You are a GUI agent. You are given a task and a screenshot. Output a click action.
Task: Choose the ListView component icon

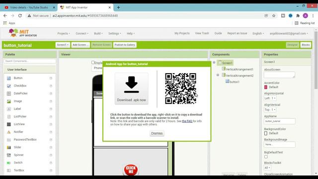coord(9,124)
